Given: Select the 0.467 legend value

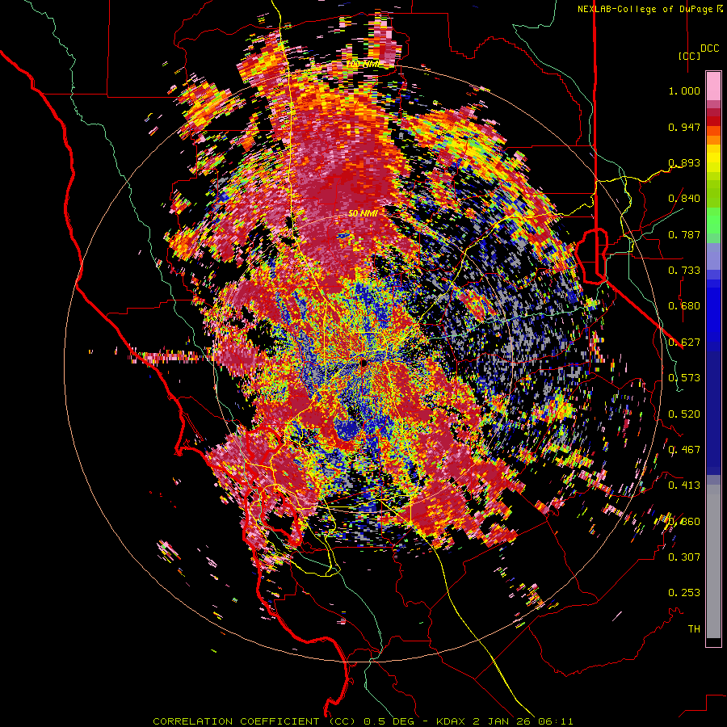Looking at the screenshot, I should tap(684, 450).
